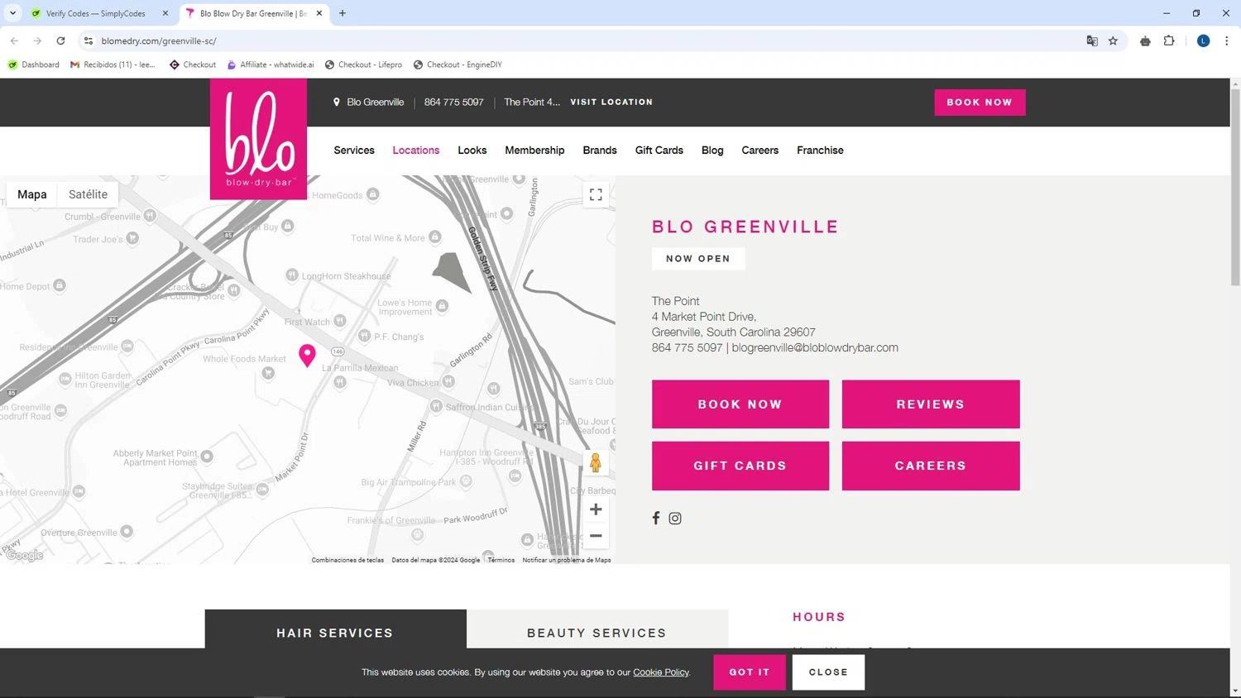Click the browser address bar URL

click(159, 41)
